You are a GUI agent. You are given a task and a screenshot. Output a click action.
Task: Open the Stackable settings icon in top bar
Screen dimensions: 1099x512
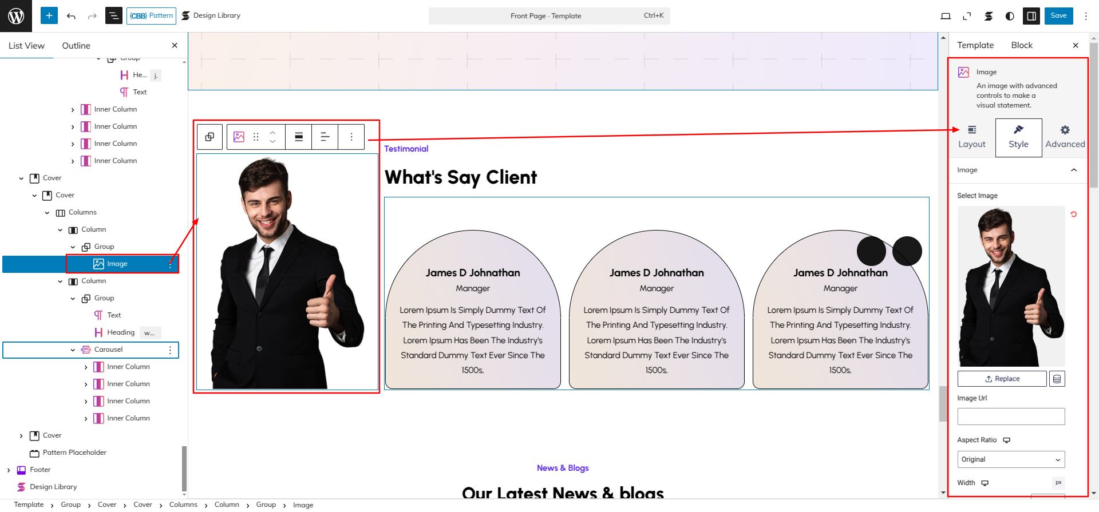pyautogui.click(x=989, y=16)
